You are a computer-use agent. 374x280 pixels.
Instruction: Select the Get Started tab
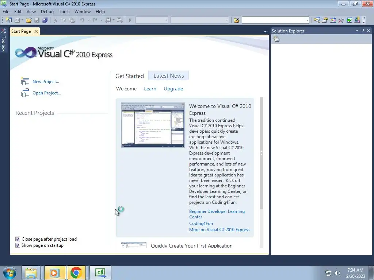[130, 76]
